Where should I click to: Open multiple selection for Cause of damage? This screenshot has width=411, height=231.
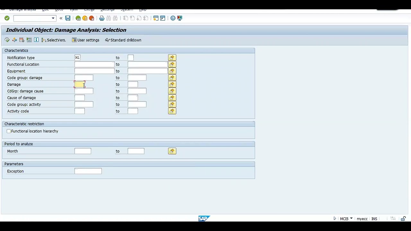click(172, 98)
